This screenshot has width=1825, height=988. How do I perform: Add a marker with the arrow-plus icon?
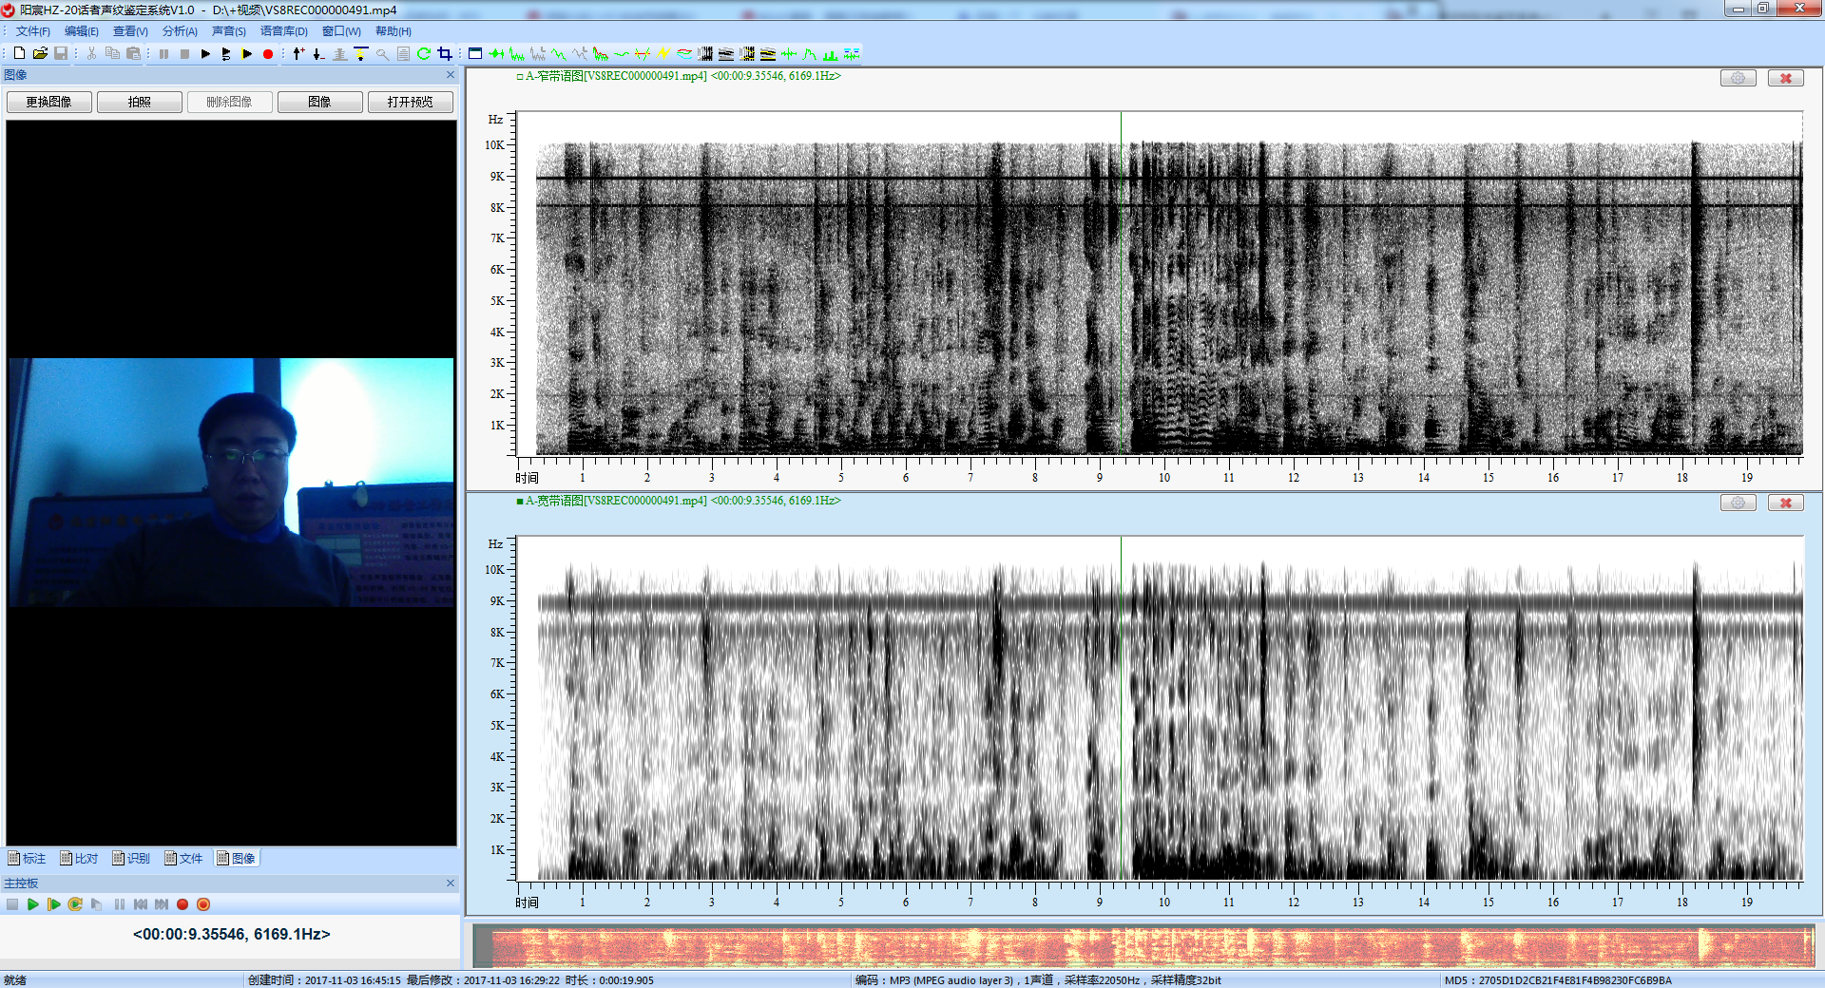(x=298, y=54)
